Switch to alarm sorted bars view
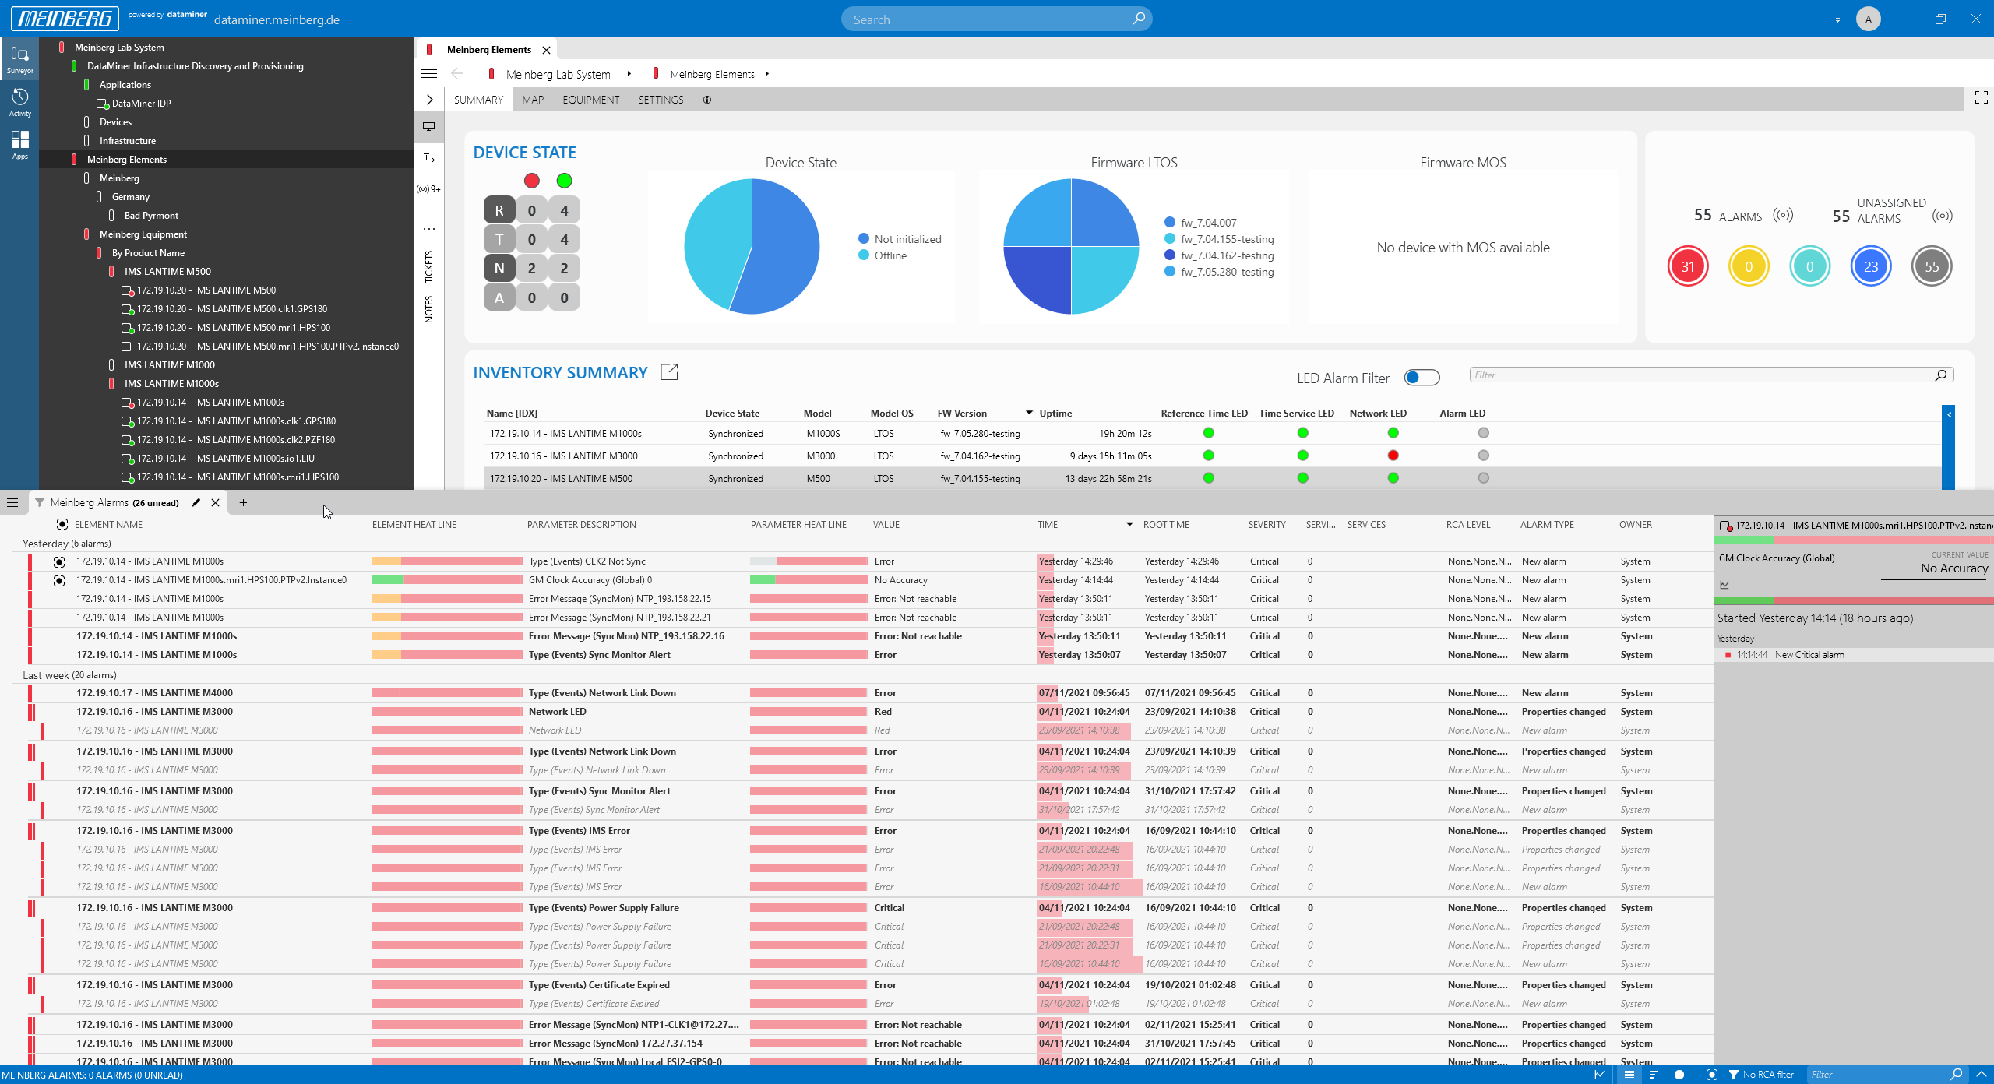This screenshot has height=1084, width=1994. (1654, 1075)
